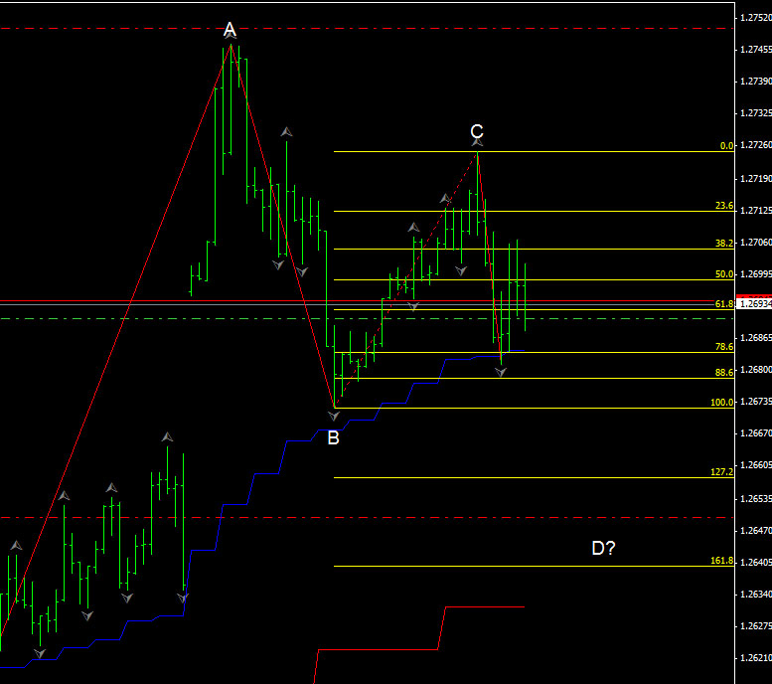Select the point C text label
The image size is (772, 684).
coord(477,131)
